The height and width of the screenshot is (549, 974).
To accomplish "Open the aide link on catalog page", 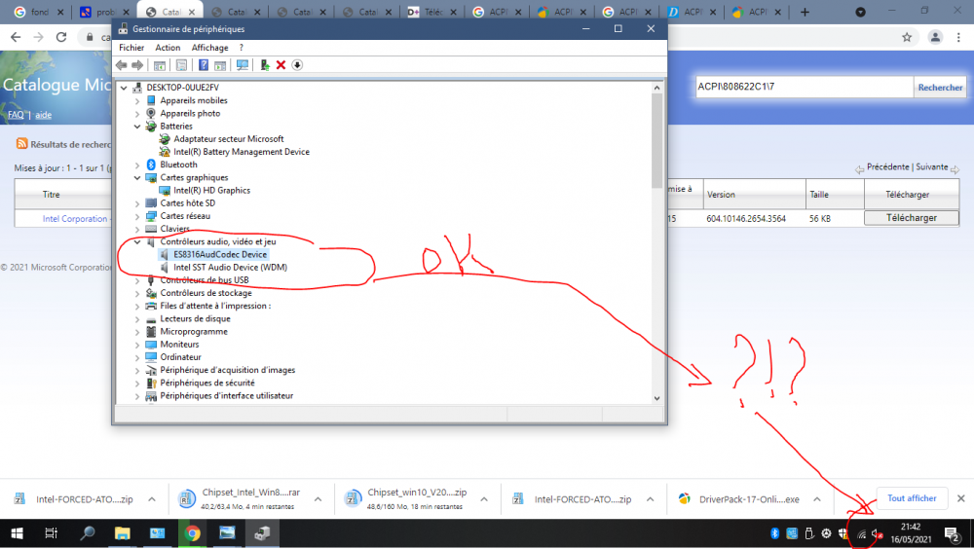I will pos(43,115).
